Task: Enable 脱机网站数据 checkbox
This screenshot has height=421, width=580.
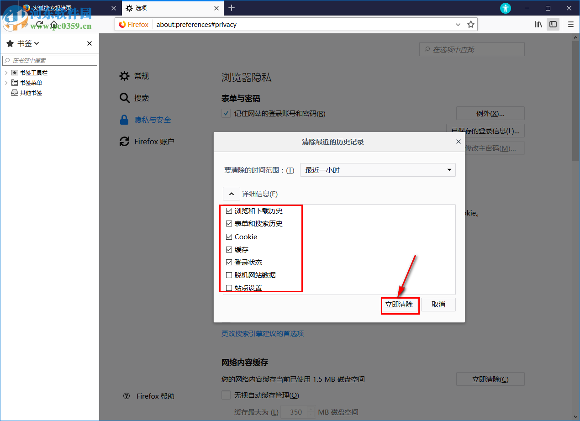Action: click(x=229, y=275)
